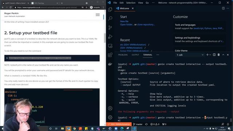
Task: Open notifications bell in status bar
Action: point(228,124)
